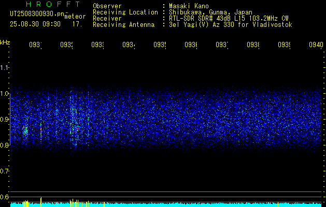Click the 1.1 frequency axis label
Image resolution: width=326 pixels, height=207 pixels.
4,68
